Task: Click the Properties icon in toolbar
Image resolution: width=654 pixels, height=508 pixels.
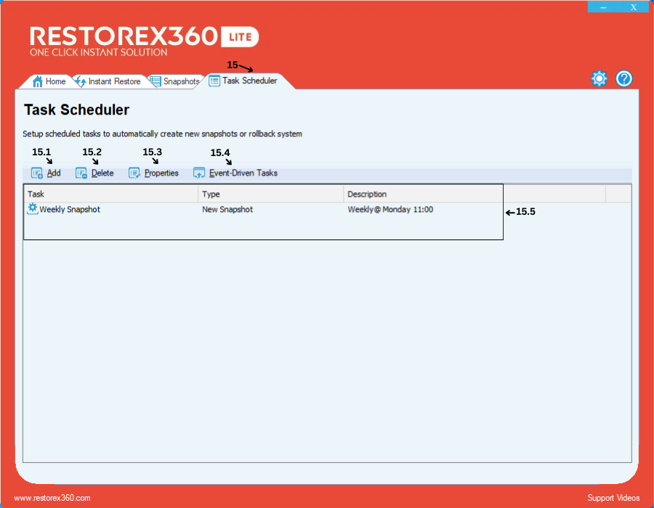Action: click(x=134, y=173)
